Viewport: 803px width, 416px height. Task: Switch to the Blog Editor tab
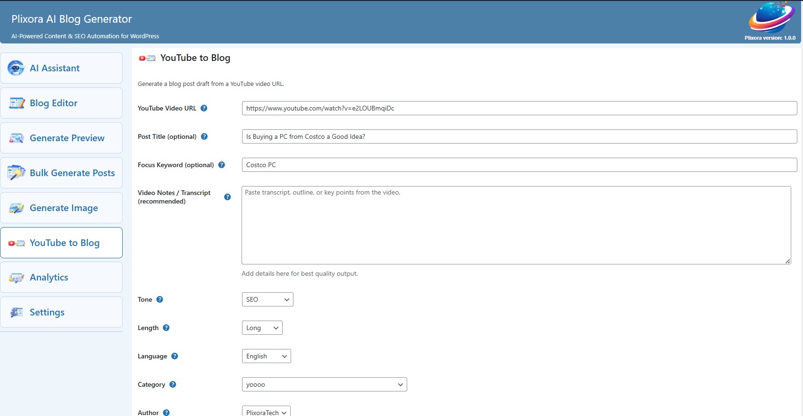point(61,103)
